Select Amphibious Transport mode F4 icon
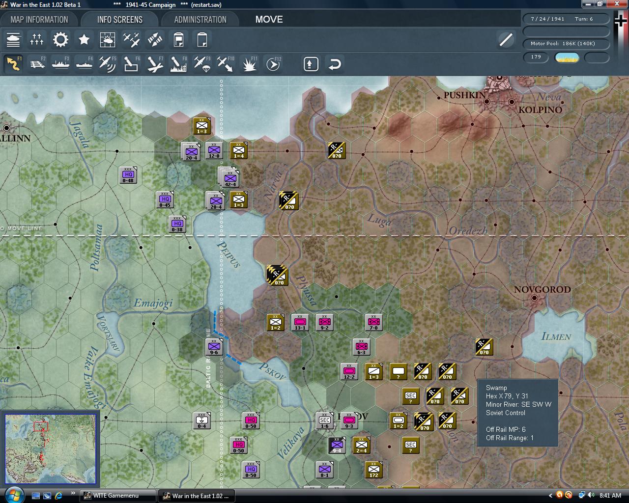 pos(84,64)
